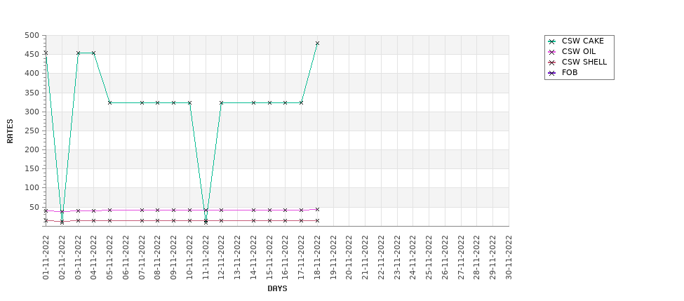Click CSW CAKE data point on 10-11-2022

189,102
